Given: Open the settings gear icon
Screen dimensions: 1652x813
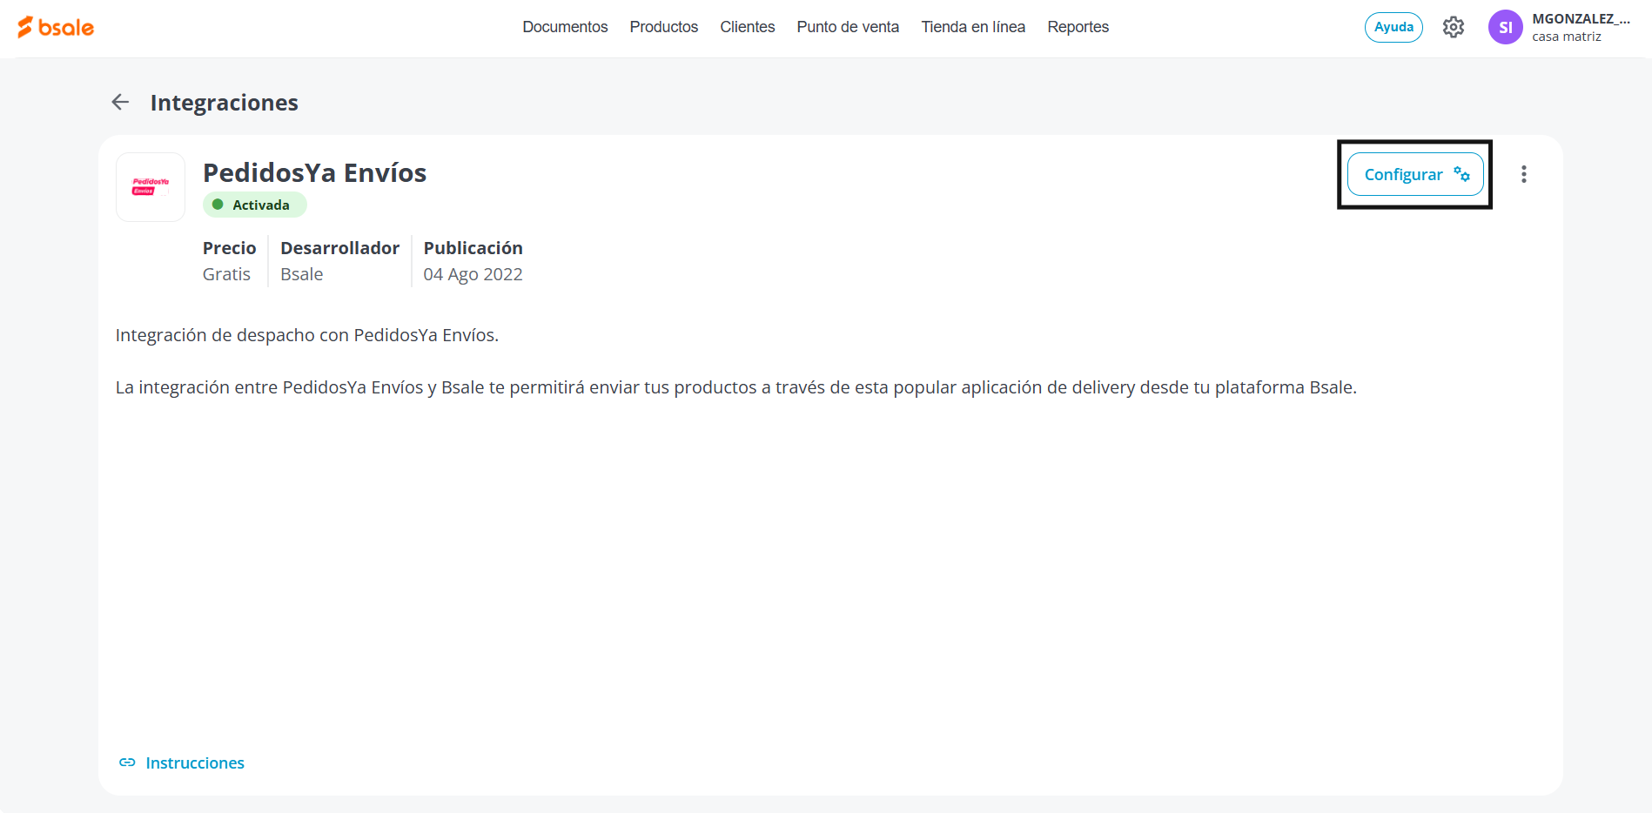Looking at the screenshot, I should pos(1453,27).
